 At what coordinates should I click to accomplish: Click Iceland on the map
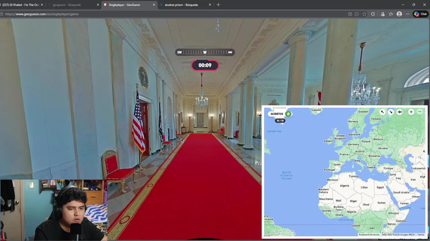pos(316,110)
